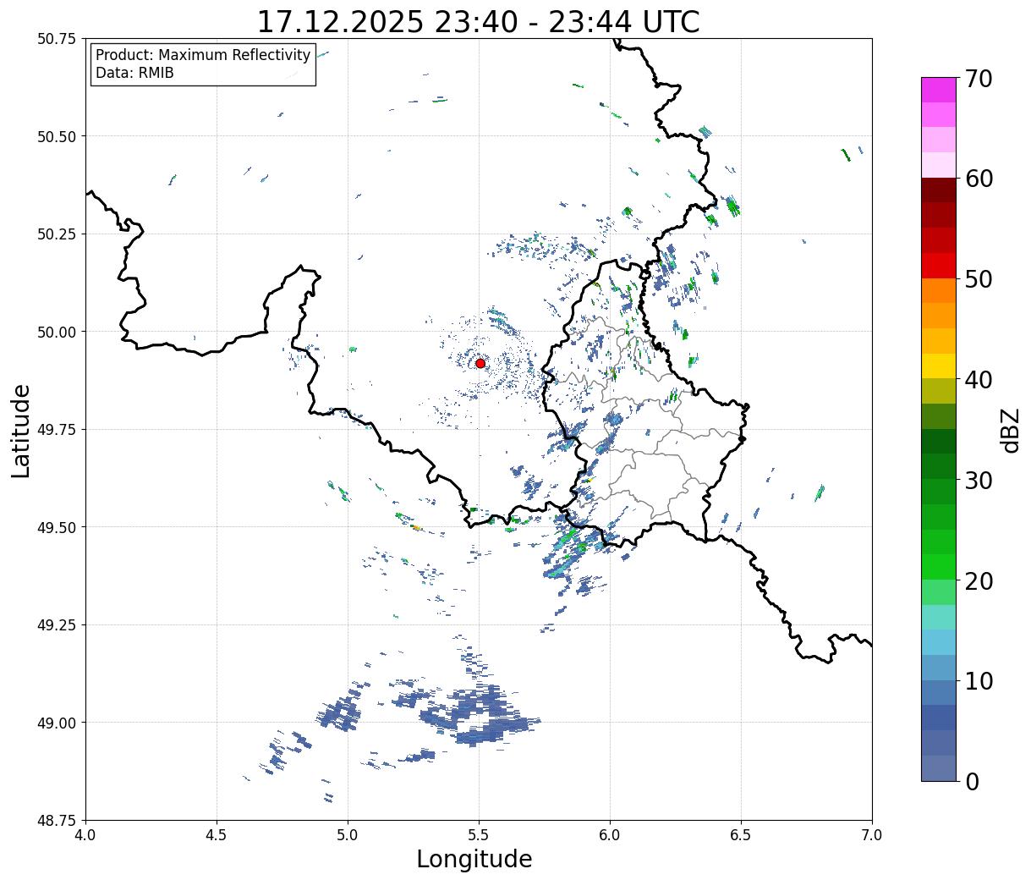Click the bright red 50 dBZ colorbar segment
This screenshot has width=1031, height=880.
coord(939,265)
